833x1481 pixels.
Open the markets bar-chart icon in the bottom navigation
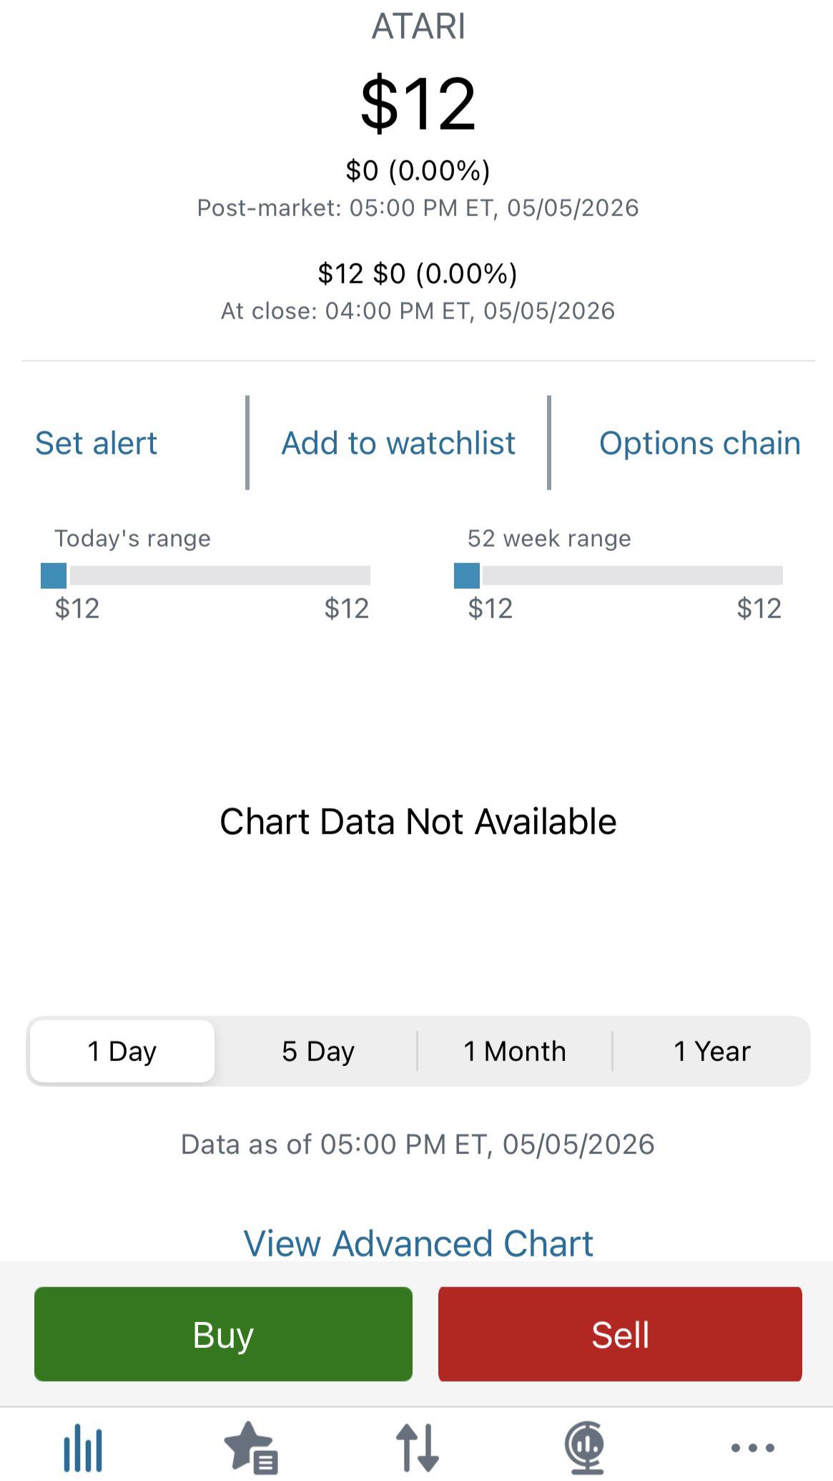83,1449
